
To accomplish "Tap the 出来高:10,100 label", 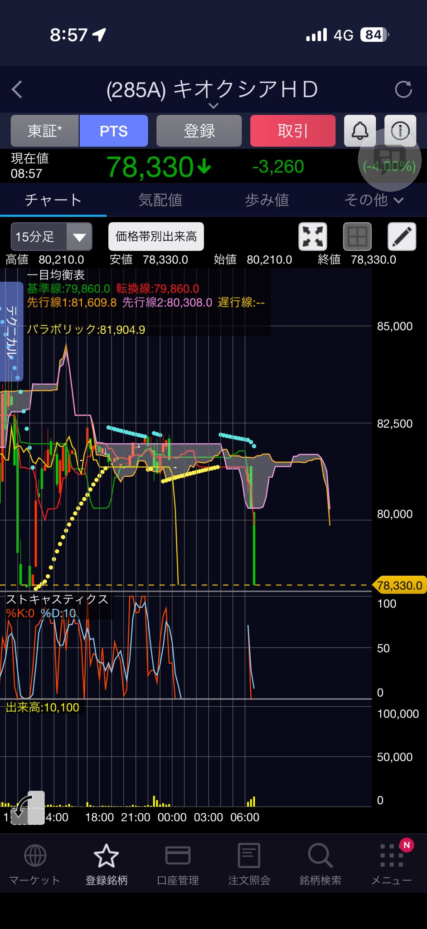I will pos(43,707).
